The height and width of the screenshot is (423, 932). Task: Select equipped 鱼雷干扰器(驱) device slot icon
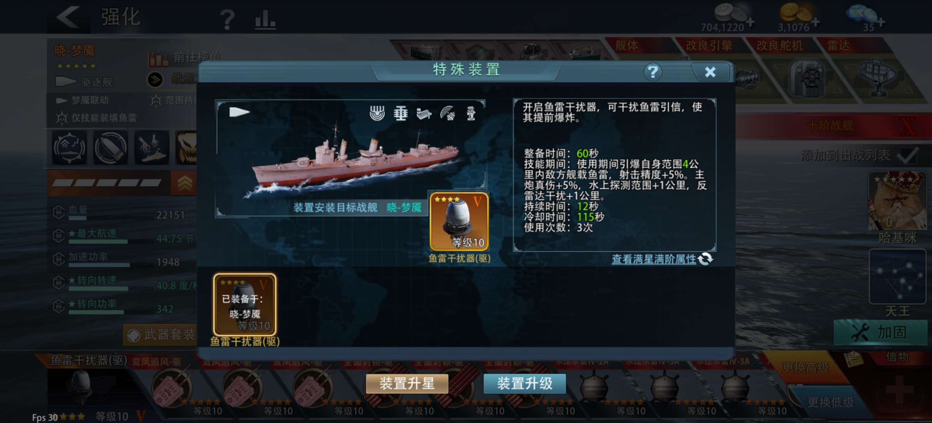(x=459, y=221)
